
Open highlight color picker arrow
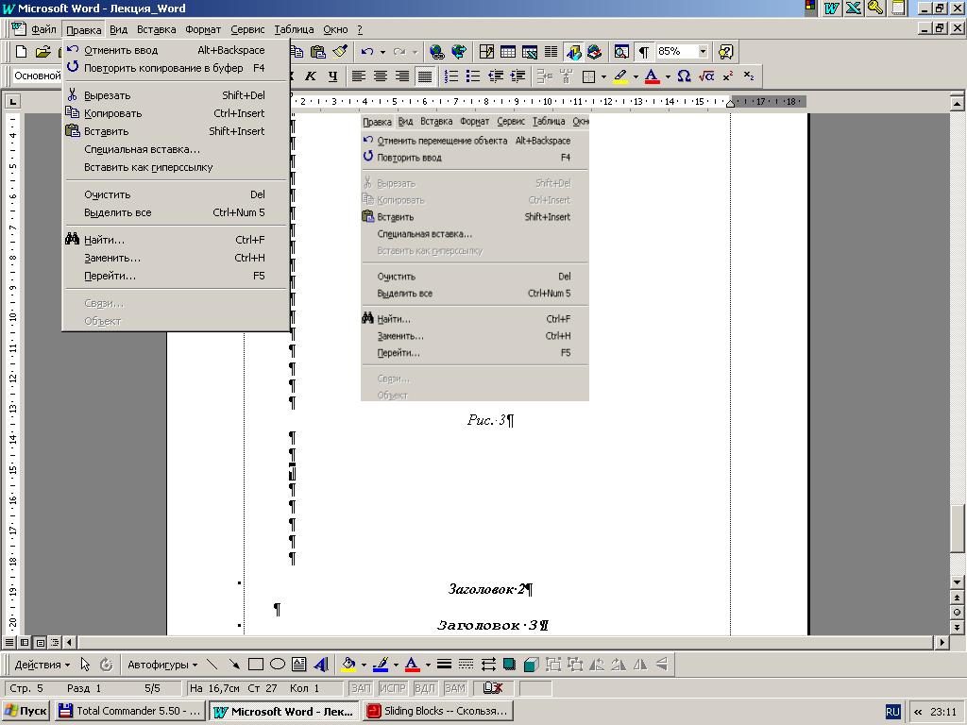pos(636,76)
